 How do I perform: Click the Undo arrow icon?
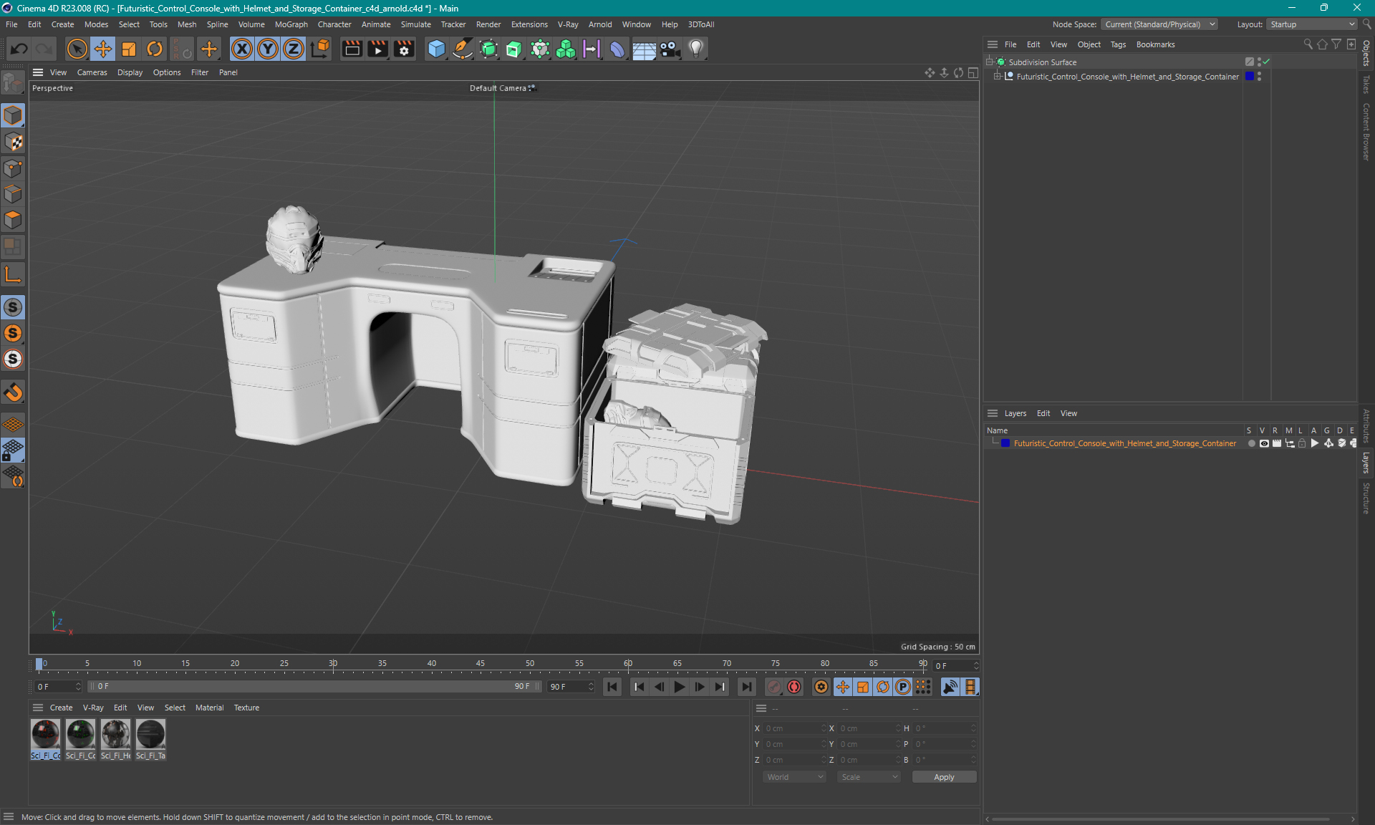point(19,49)
